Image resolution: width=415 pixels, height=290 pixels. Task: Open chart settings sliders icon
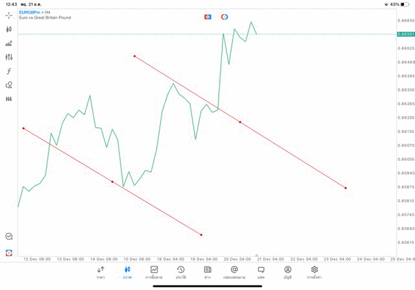(9, 57)
